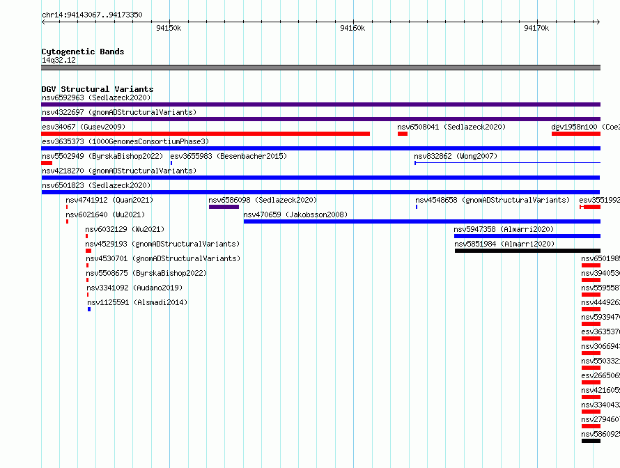
Task: Open the dgv1958n100 variant label
Action: [x=585, y=127]
